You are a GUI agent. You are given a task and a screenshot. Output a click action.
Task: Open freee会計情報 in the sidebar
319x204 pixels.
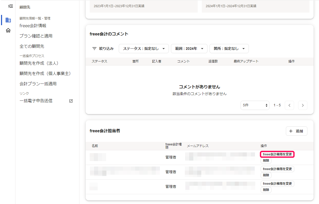[x=33, y=26]
